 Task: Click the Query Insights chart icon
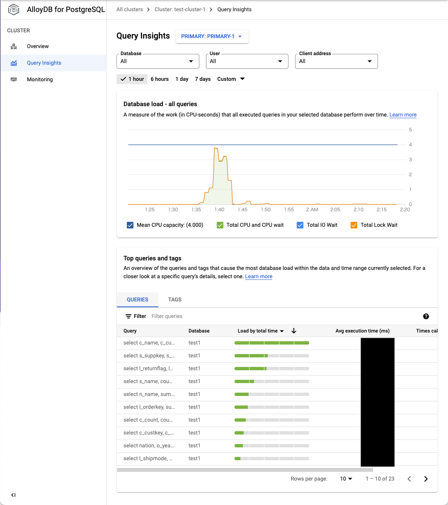pos(14,63)
